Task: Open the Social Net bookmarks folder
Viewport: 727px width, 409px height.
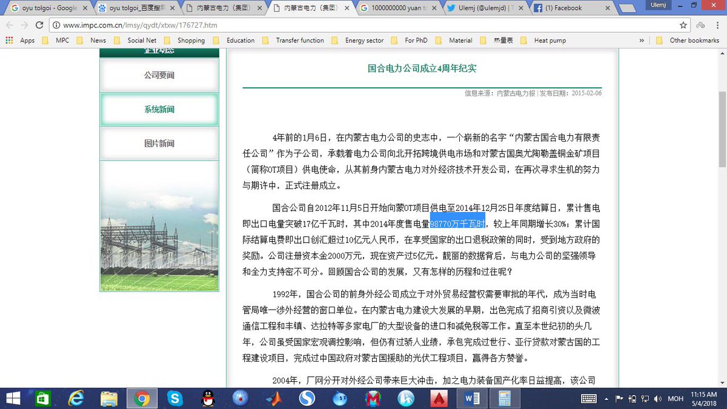Action: pos(136,41)
